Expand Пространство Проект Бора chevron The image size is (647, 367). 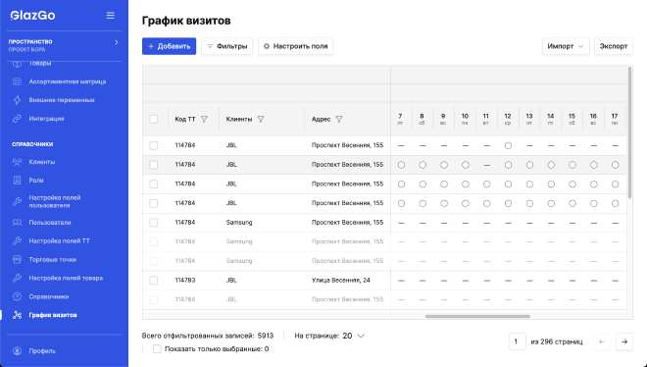pos(117,42)
